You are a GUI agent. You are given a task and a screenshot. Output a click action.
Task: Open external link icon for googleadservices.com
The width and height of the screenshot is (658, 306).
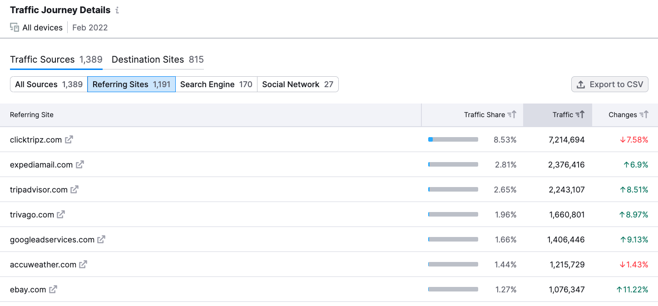[x=101, y=240]
